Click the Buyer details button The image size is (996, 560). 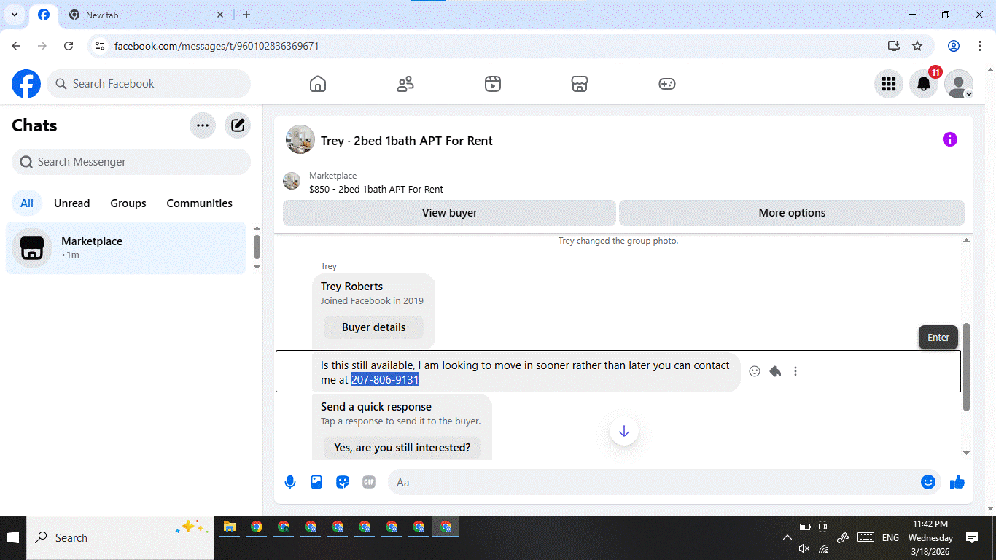click(x=373, y=327)
